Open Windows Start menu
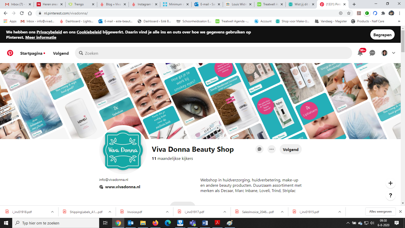 tap(6, 223)
